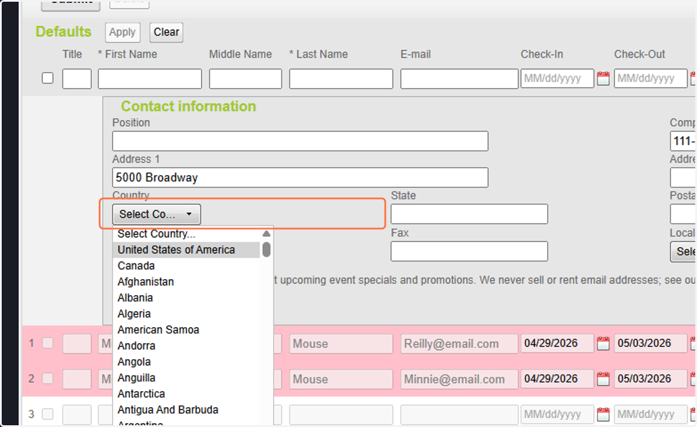697x427 pixels.
Task: Pick Andorra in the country list
Action: point(186,346)
